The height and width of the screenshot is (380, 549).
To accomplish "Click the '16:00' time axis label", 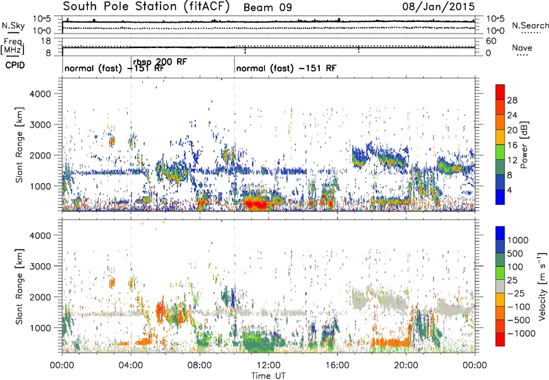I will click(337, 366).
